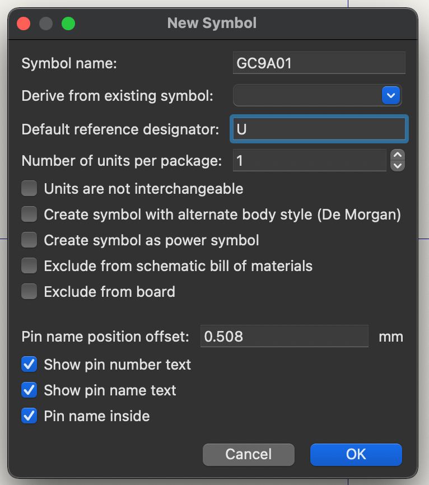Uncheck Pin name inside option
Image resolution: width=429 pixels, height=485 pixels.
click(x=29, y=416)
